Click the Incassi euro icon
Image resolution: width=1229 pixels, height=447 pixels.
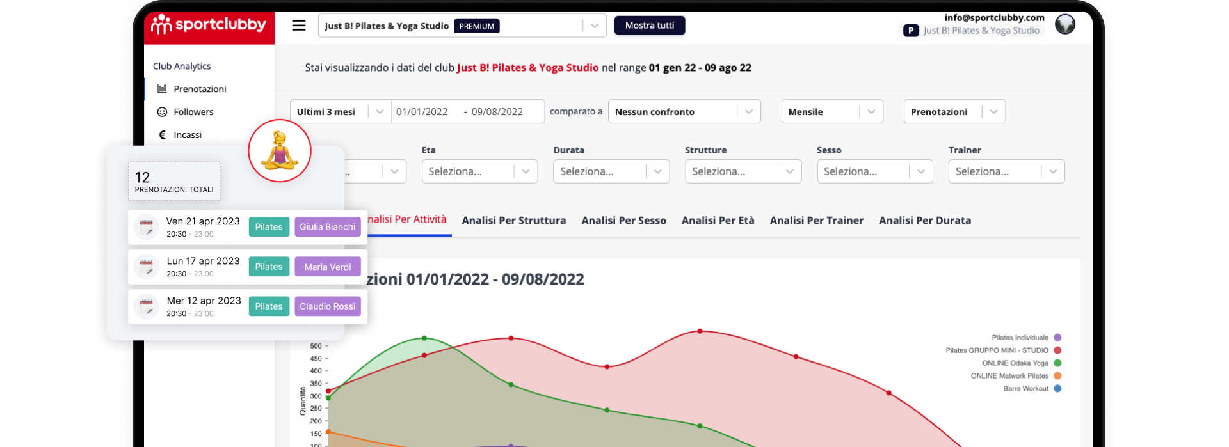(162, 135)
